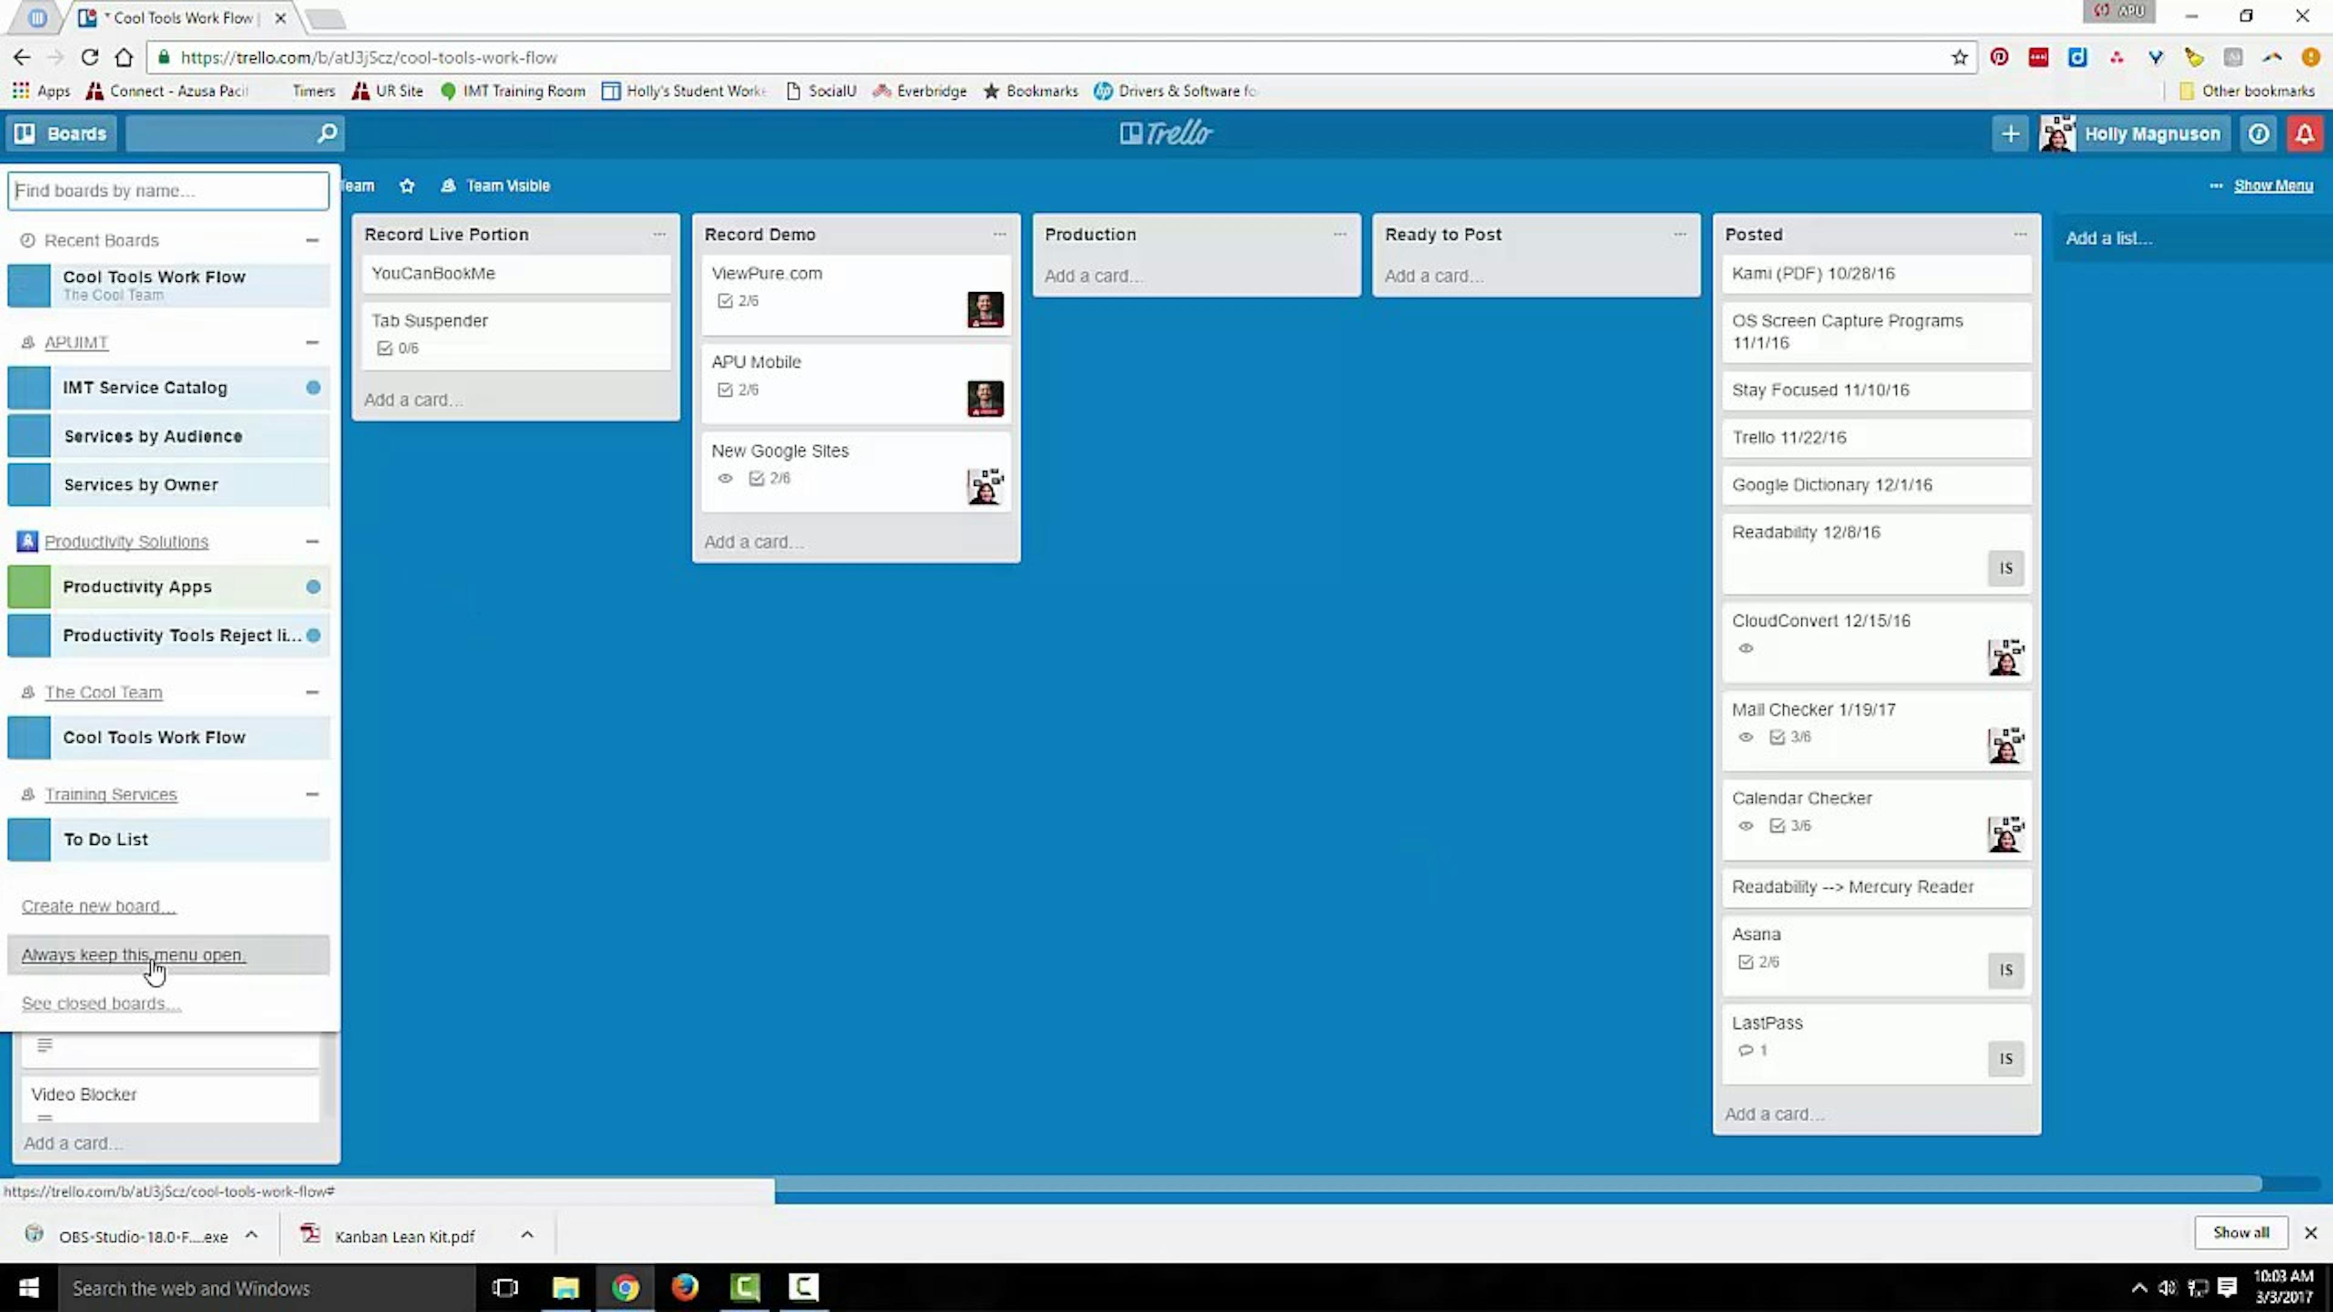
Task: Open the IMT Service Catalog board
Action: coord(168,388)
